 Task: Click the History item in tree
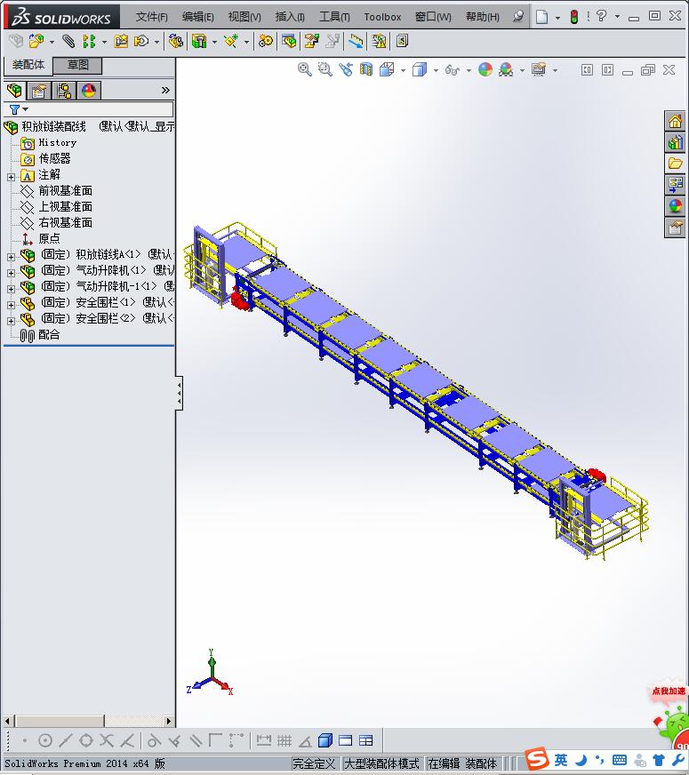point(57,143)
